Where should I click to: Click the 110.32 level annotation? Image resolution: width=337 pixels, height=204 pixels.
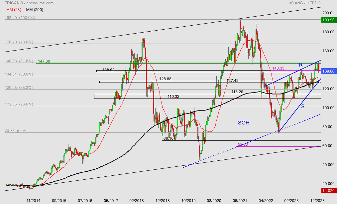click(x=173, y=97)
